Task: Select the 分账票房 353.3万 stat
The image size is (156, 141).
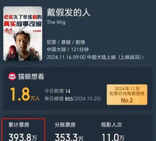Action: 69,132
